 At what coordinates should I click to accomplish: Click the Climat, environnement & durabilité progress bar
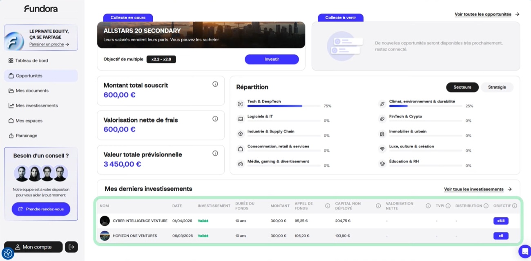[426, 106]
